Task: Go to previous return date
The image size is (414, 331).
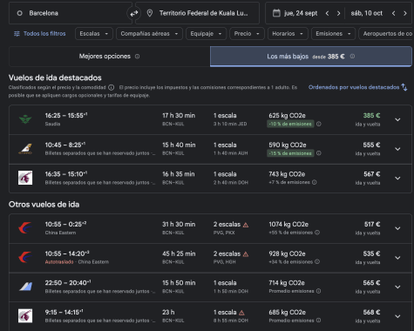Action: click(394, 13)
